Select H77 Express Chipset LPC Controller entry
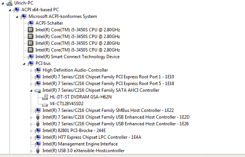The image size is (245, 157). point(92,137)
